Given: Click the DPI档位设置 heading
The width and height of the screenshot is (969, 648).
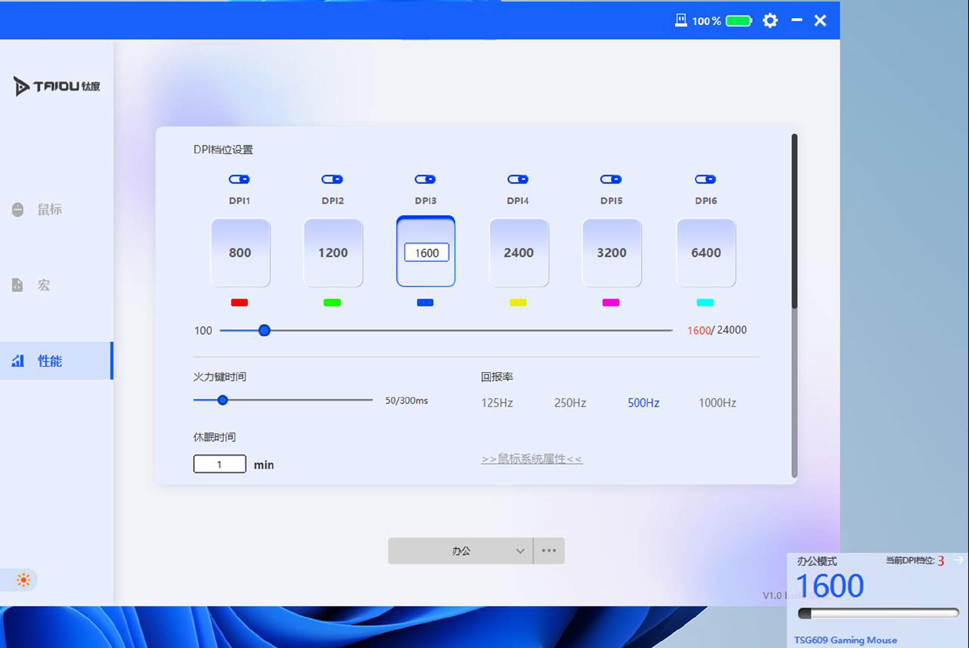Looking at the screenshot, I should 223,149.
